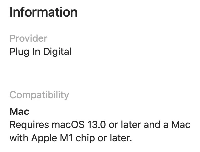This screenshot has width=200, height=152.
Task: Select the Provider label
Action: (29, 38)
